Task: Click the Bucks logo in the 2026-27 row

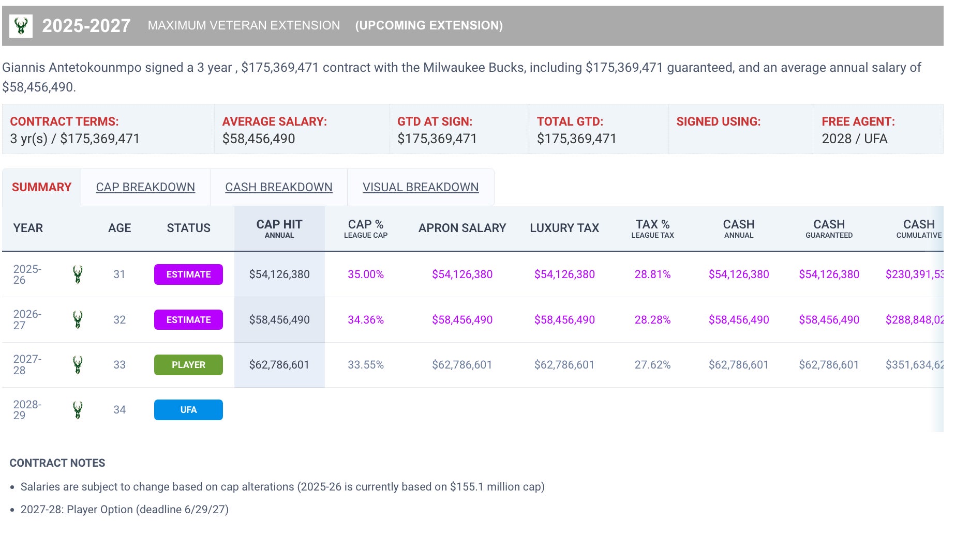Action: point(78,320)
